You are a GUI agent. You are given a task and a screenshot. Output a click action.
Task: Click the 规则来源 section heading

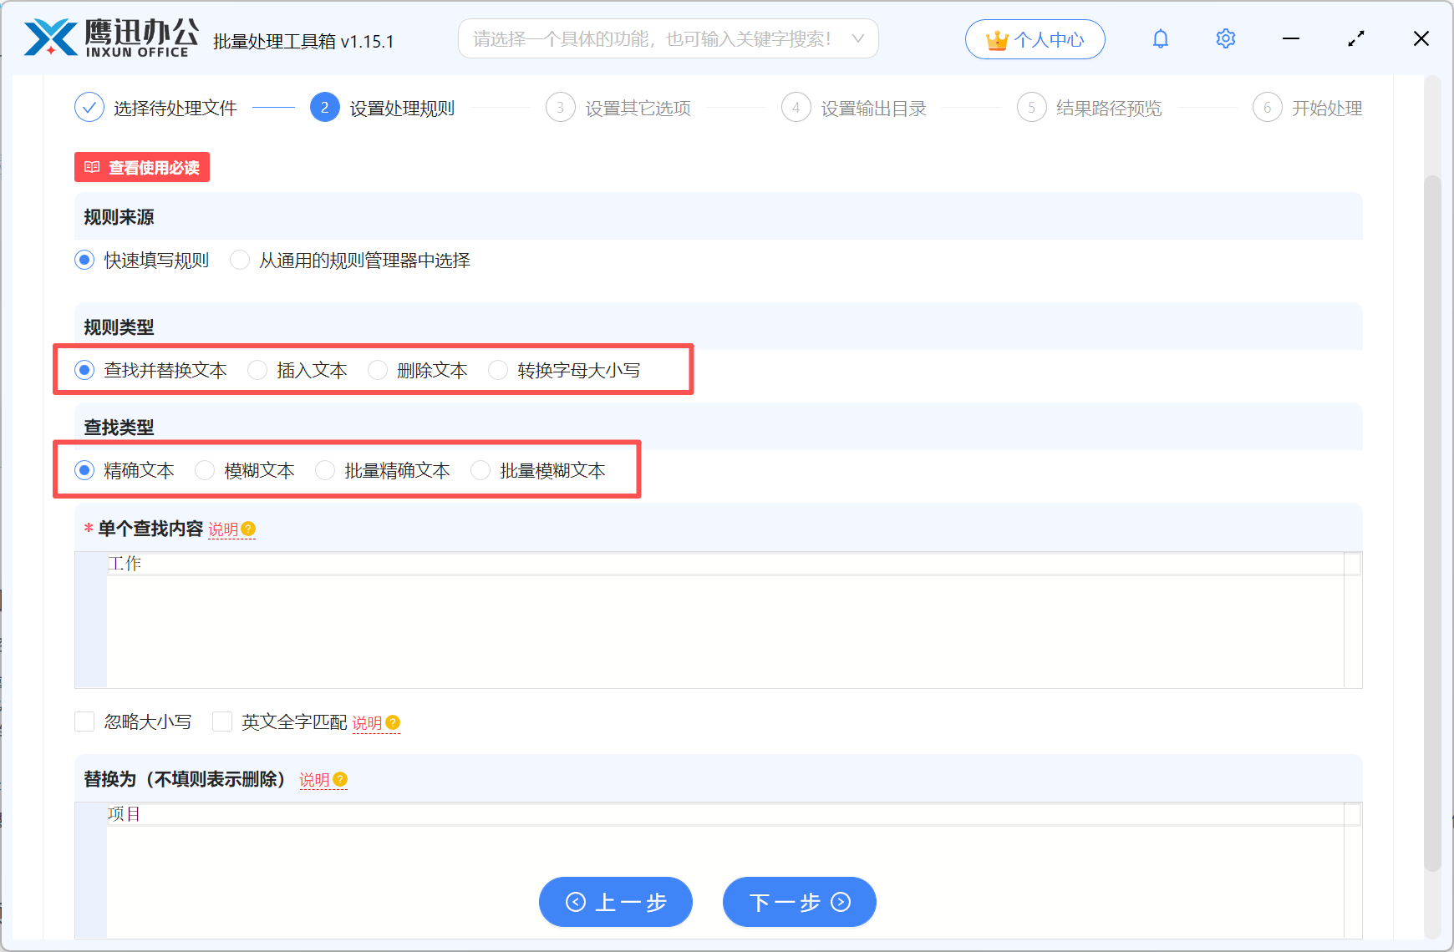point(119,217)
